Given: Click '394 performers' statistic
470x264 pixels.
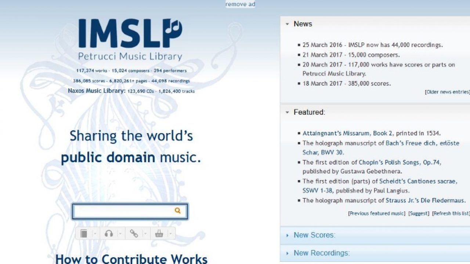Looking at the screenshot, I should tap(170, 71).
